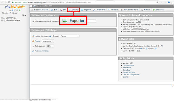Hide navigation panel with top-left collapse button
The width and height of the screenshot is (174, 101).
point(31,6)
